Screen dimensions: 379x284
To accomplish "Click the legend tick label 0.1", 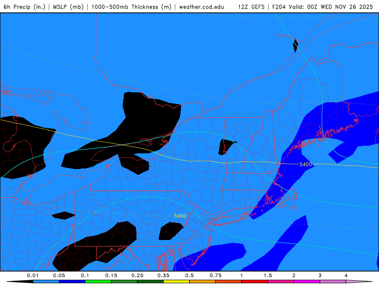I will coord(85,275).
